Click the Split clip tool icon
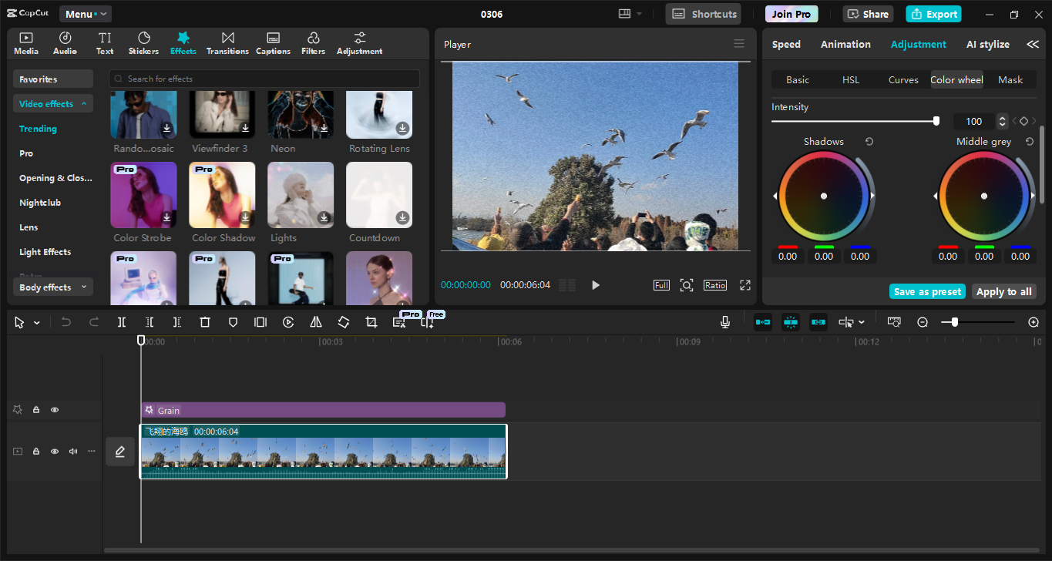 click(x=122, y=322)
